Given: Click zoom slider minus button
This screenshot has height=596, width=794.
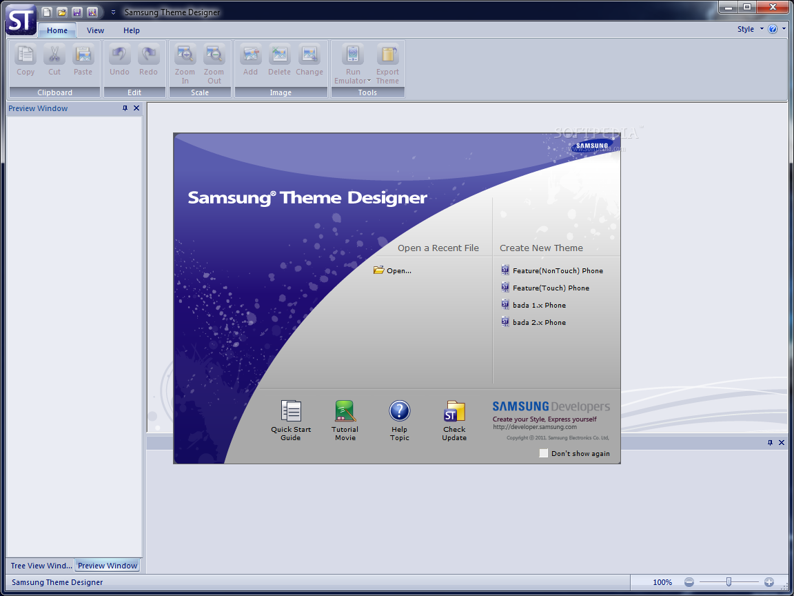Looking at the screenshot, I should [x=689, y=582].
